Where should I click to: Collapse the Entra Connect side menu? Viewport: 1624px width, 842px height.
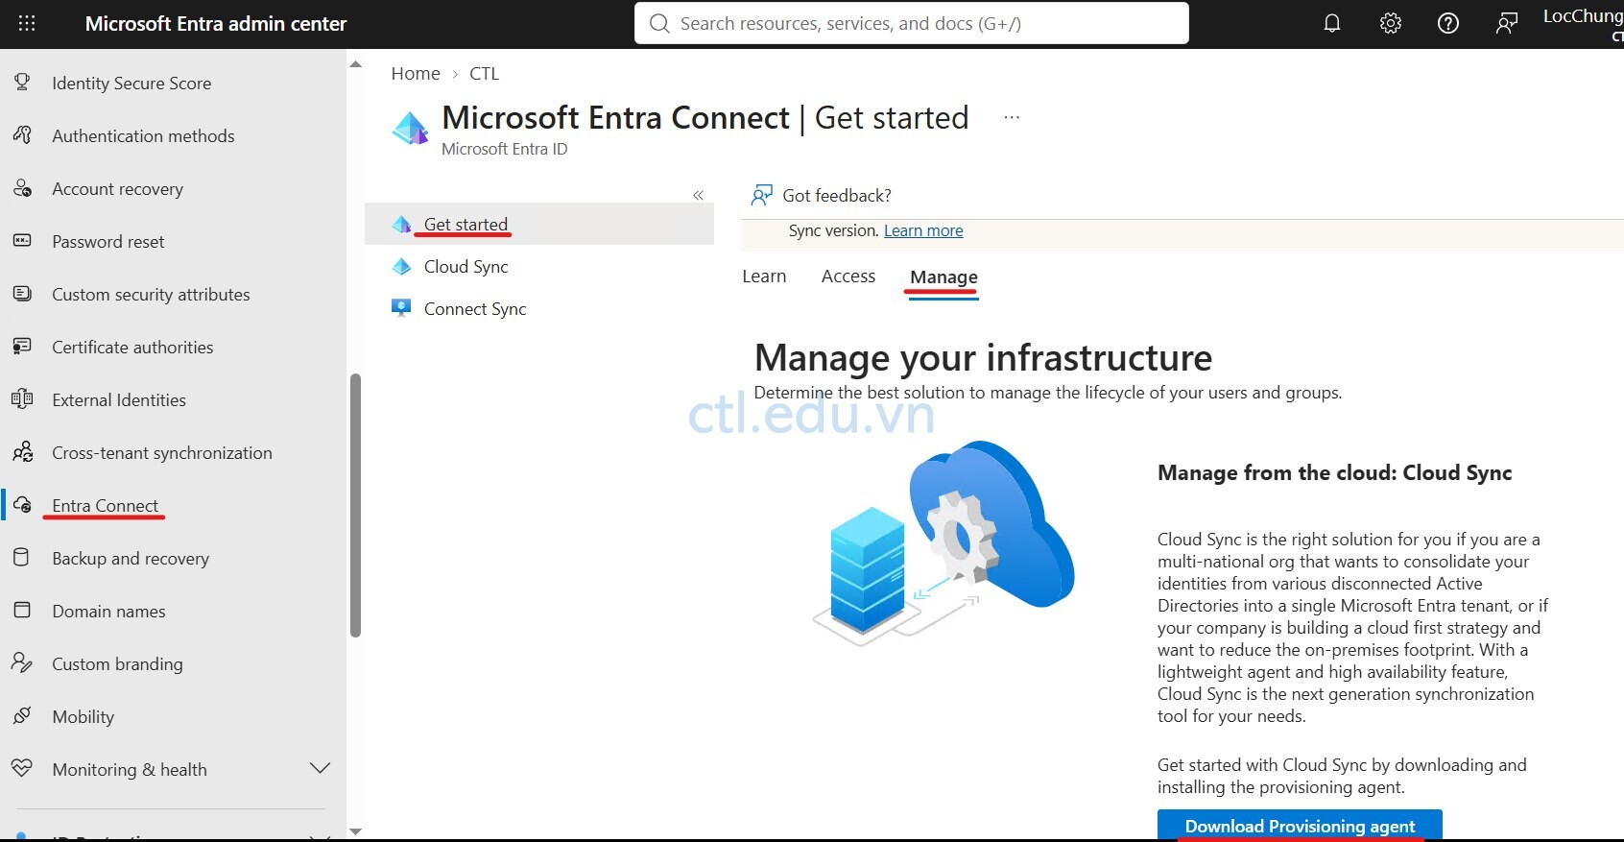pos(698,195)
